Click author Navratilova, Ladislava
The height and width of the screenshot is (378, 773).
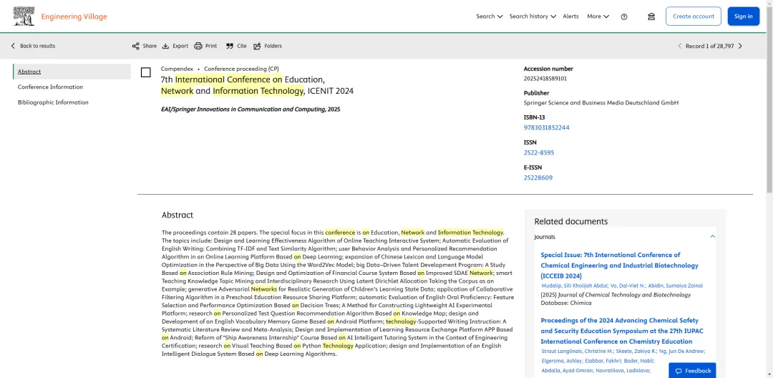pos(623,370)
